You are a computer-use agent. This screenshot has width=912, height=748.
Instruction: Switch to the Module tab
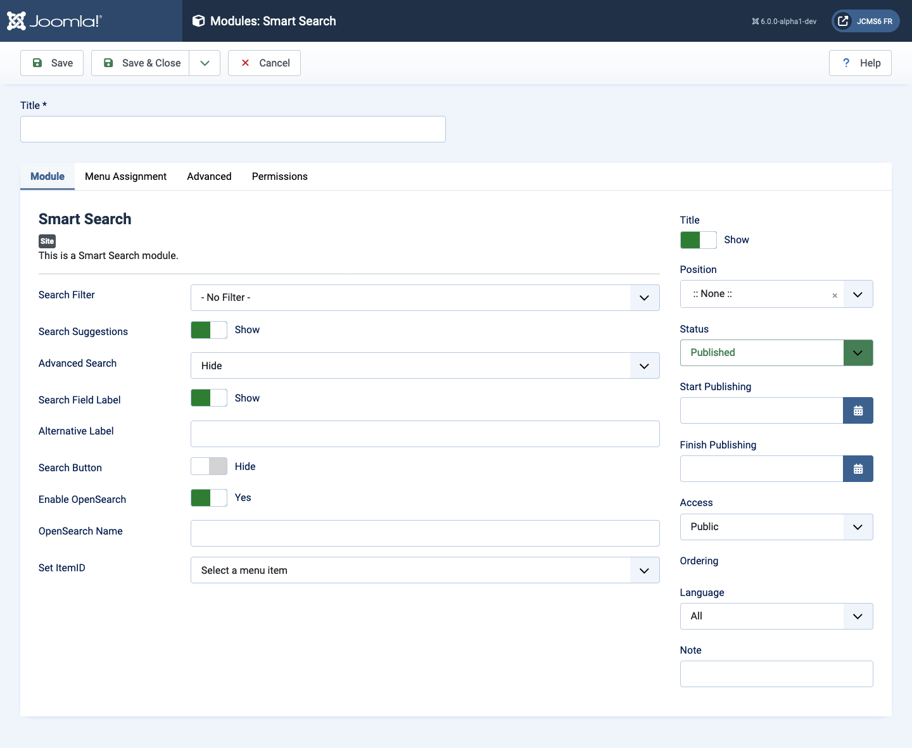[47, 176]
